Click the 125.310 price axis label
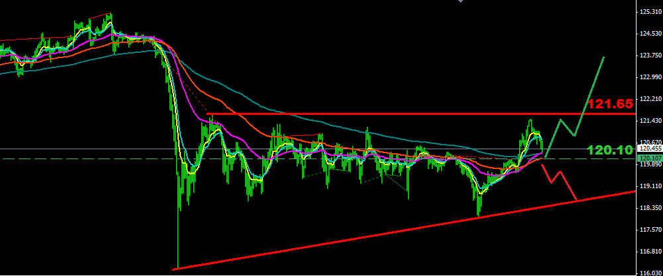 [x=650, y=12]
